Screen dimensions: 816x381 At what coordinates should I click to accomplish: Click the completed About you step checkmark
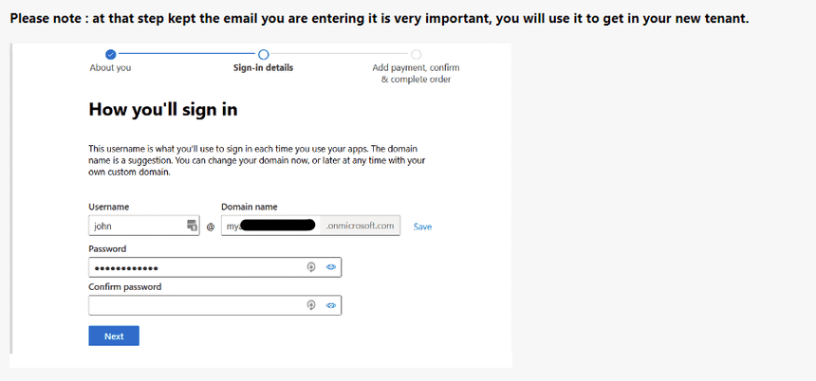pyautogui.click(x=111, y=54)
